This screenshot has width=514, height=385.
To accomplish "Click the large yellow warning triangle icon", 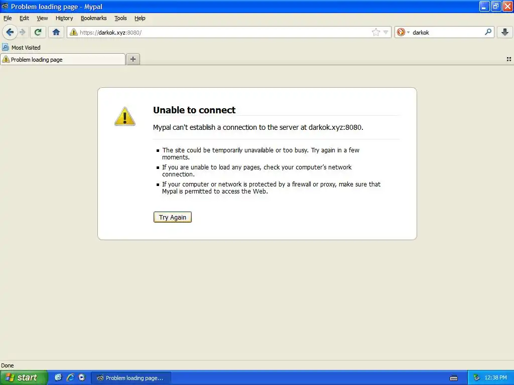I will (125, 116).
